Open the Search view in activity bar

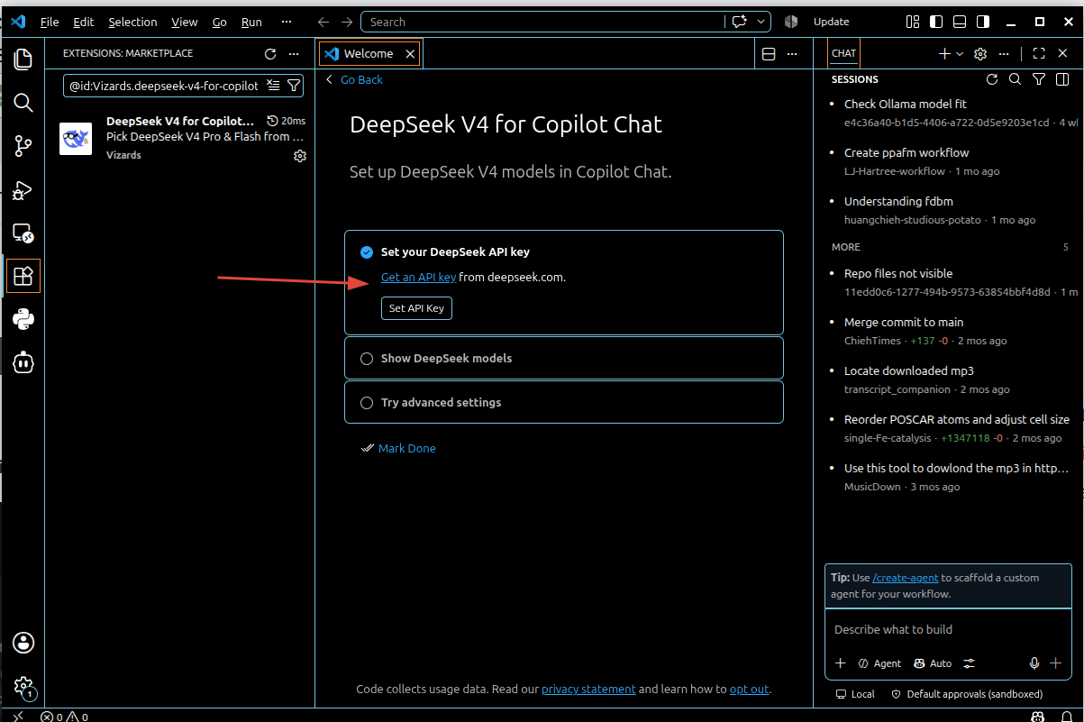pos(23,103)
